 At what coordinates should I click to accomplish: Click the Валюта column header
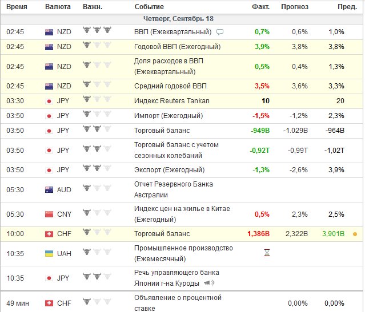click(x=58, y=7)
